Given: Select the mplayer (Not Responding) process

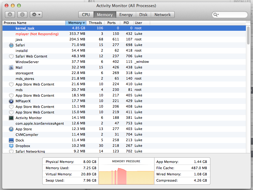Looking at the screenshot, I should [124, 34].
